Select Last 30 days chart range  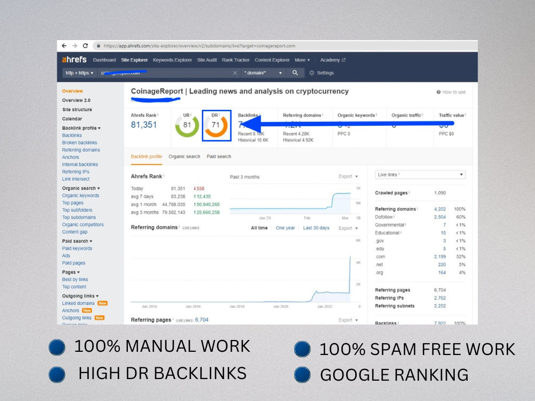[316, 228]
